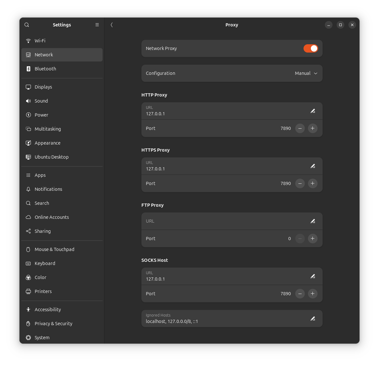Screen dimensions: 379x365
Task: Open Mouse & Touchpad settings
Action: (x=54, y=249)
